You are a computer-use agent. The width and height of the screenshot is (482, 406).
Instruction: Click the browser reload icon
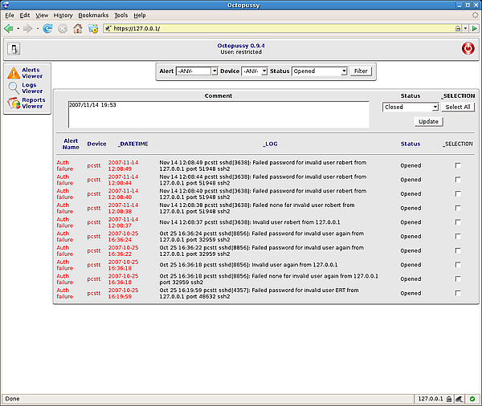[47, 28]
